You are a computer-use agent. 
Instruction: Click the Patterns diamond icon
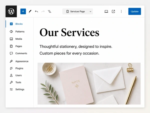11,31
